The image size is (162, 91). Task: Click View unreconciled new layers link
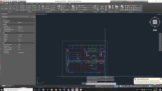(148, 83)
